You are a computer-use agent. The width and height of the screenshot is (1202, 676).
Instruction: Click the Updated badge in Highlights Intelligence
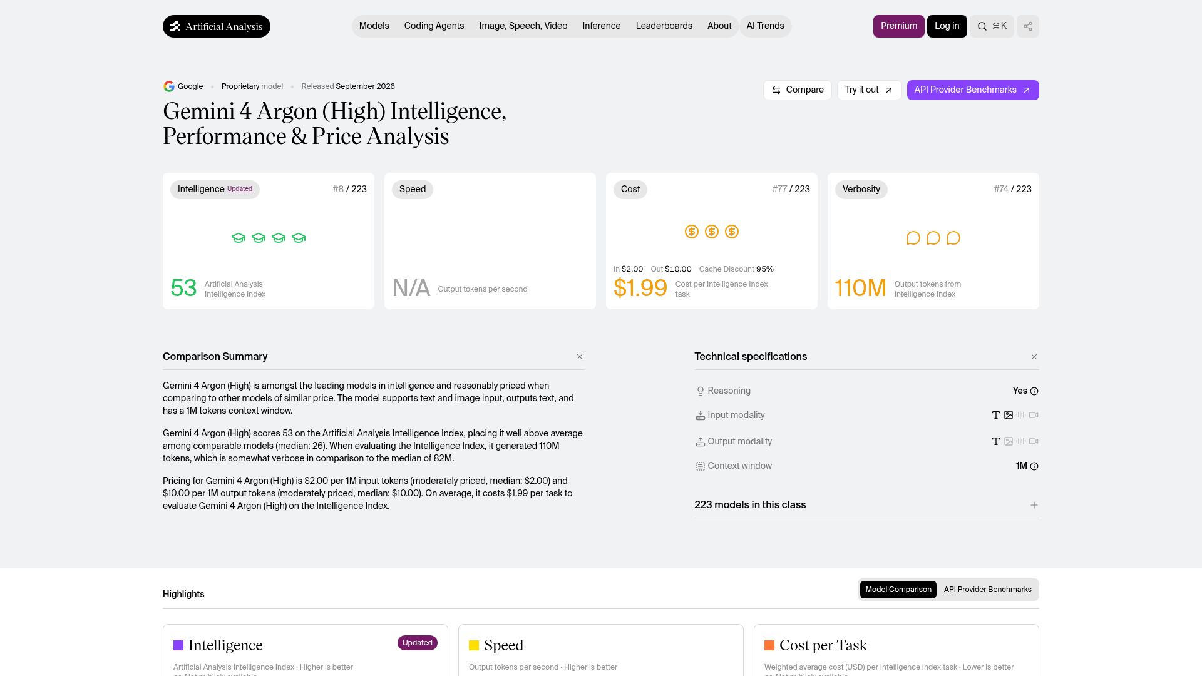pyautogui.click(x=418, y=643)
